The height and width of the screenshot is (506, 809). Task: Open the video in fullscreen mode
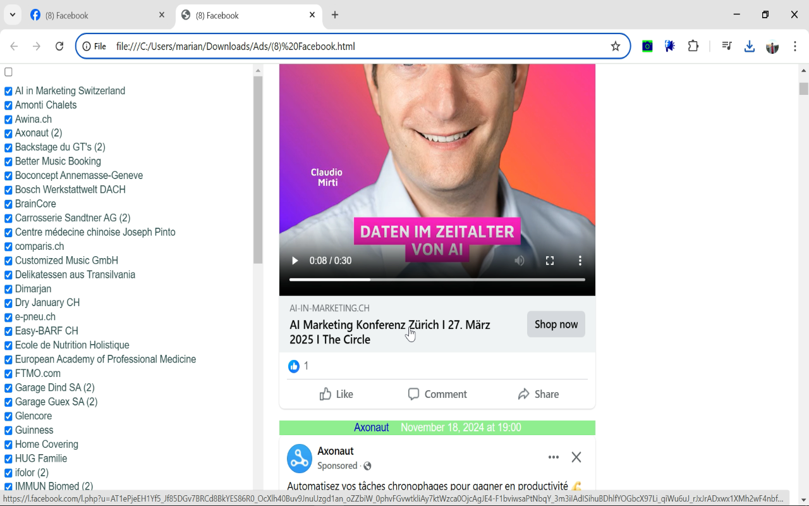pos(550,261)
